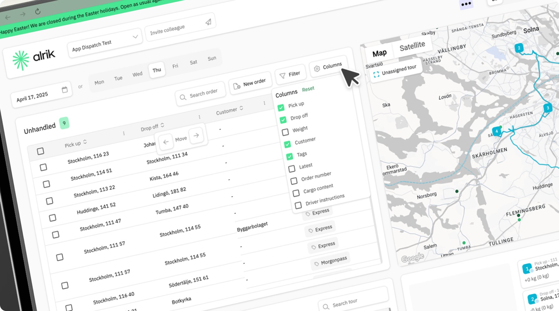559x311 pixels.
Task: Enable the Cargo content column checkbox
Action: [x=296, y=193]
